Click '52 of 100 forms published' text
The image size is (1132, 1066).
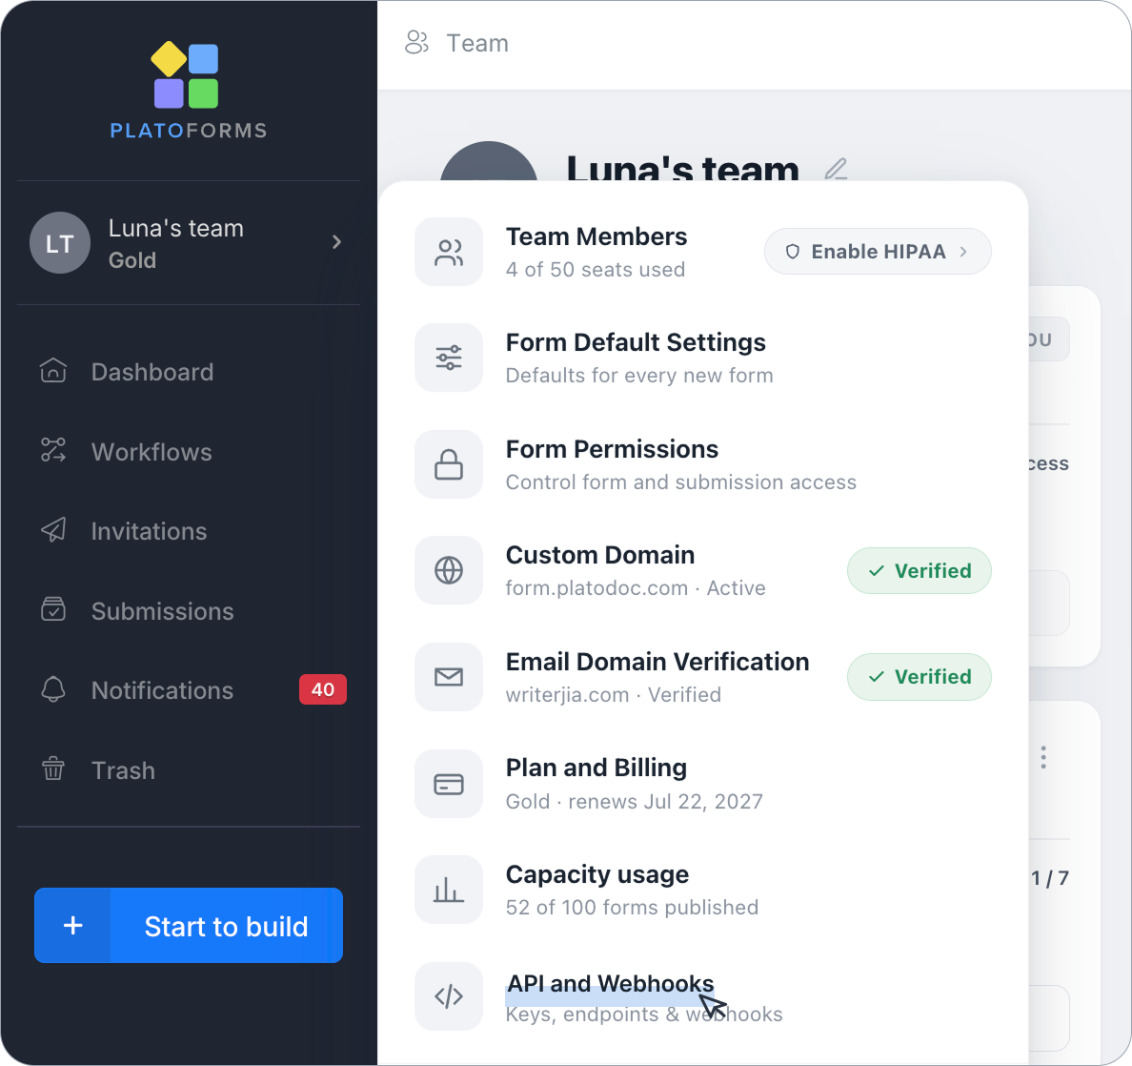(632, 907)
